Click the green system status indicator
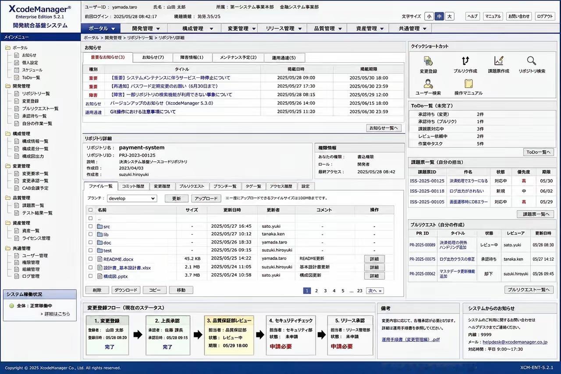 (11, 306)
